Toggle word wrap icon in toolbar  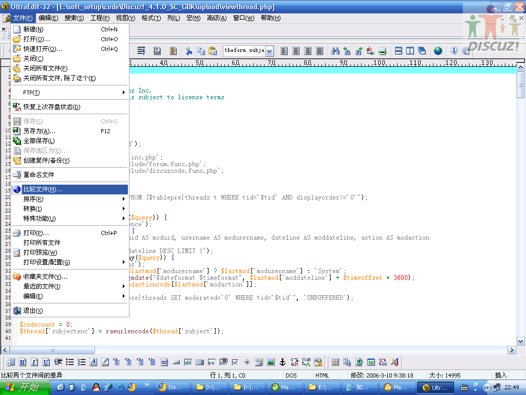coord(141,51)
